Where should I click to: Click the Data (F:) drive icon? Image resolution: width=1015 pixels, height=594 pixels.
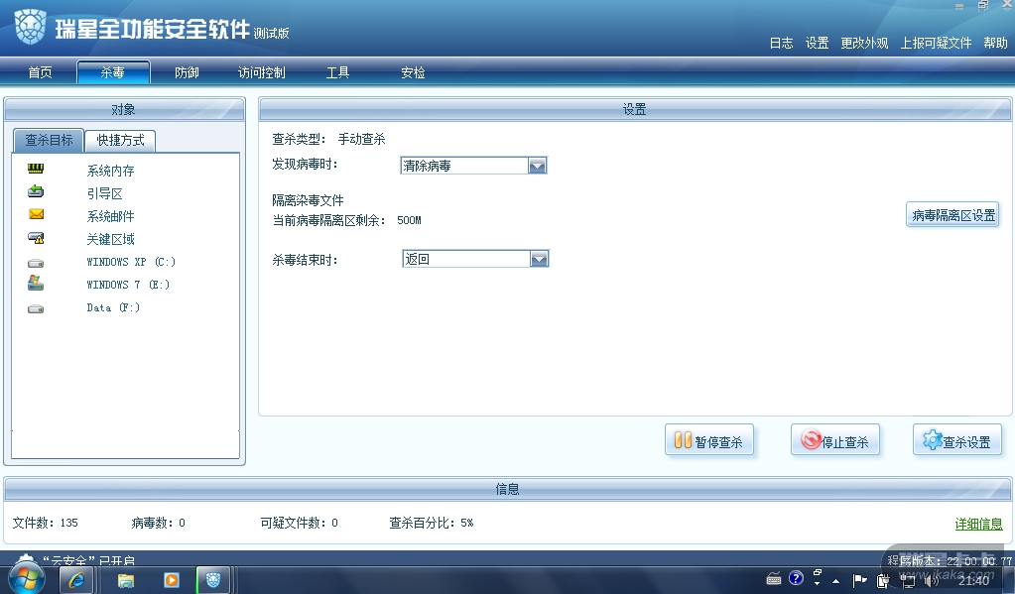(x=36, y=309)
